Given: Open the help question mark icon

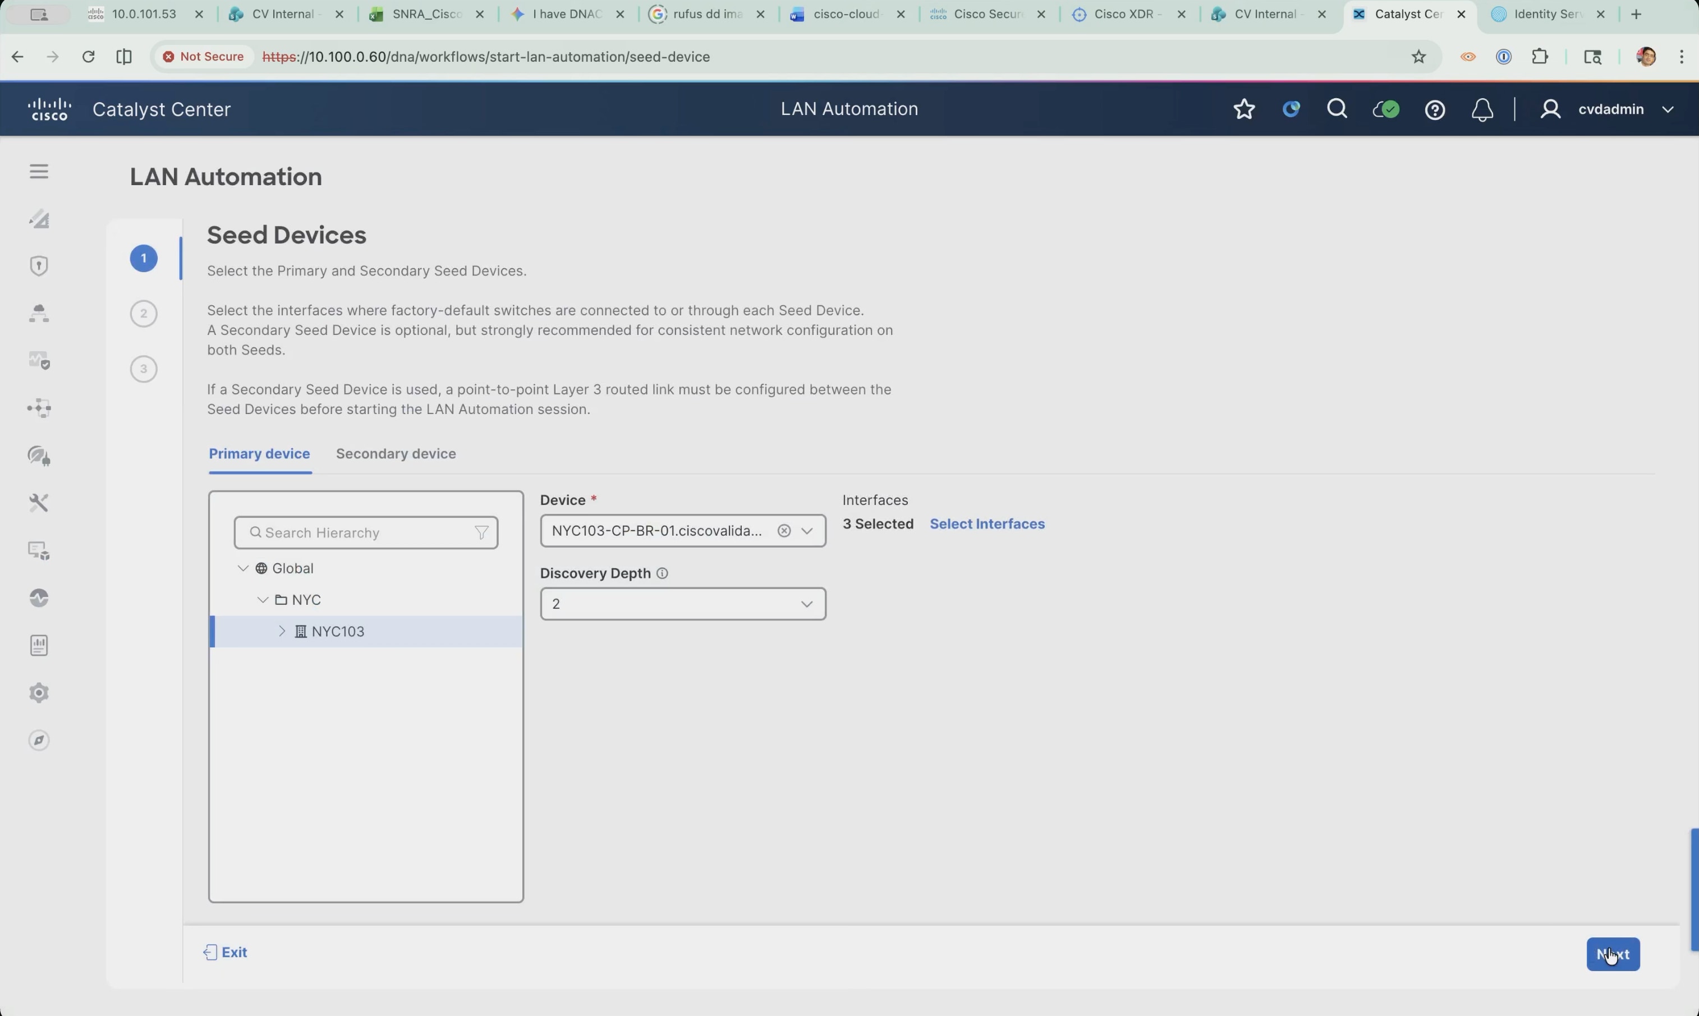Looking at the screenshot, I should 1435,109.
